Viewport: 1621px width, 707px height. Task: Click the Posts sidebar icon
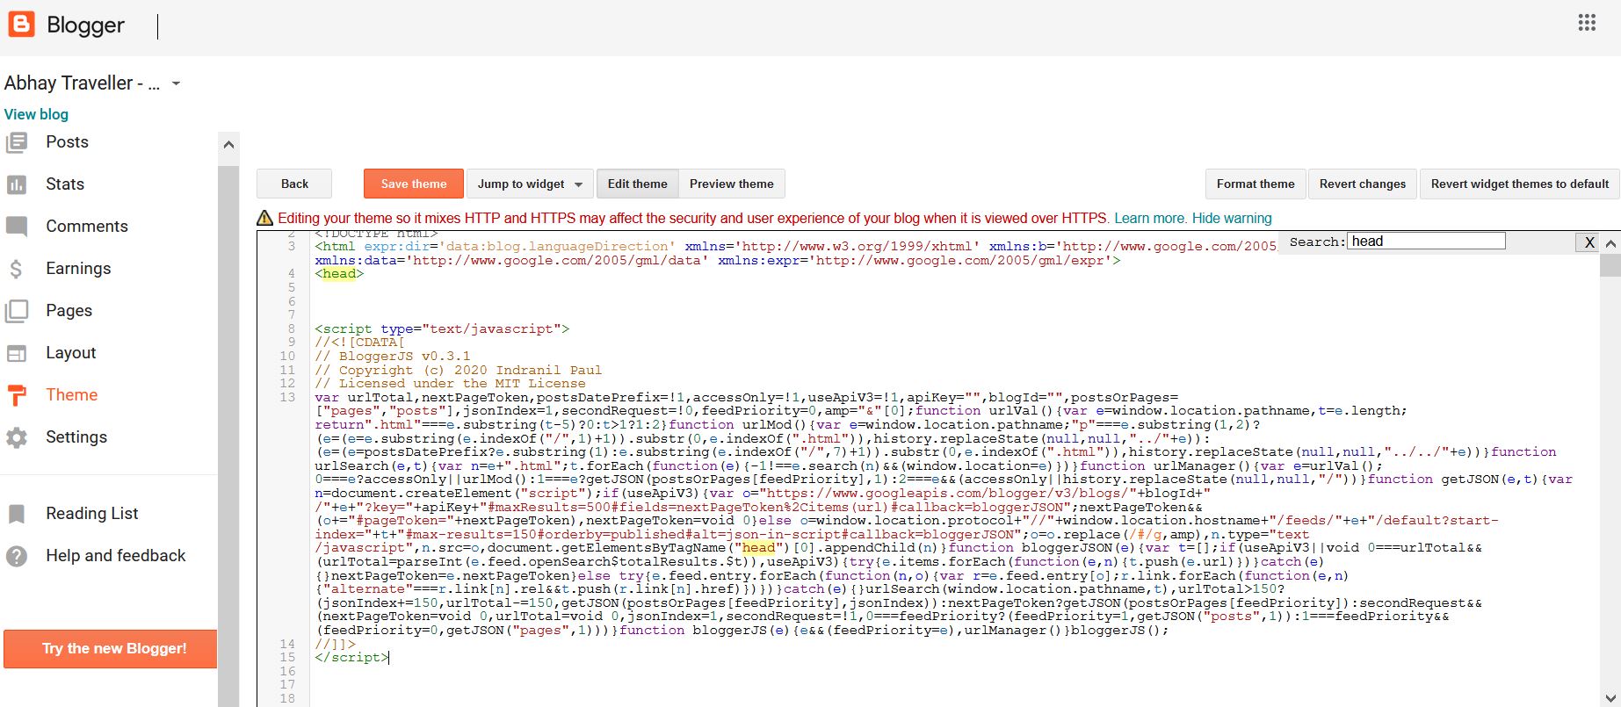(17, 142)
